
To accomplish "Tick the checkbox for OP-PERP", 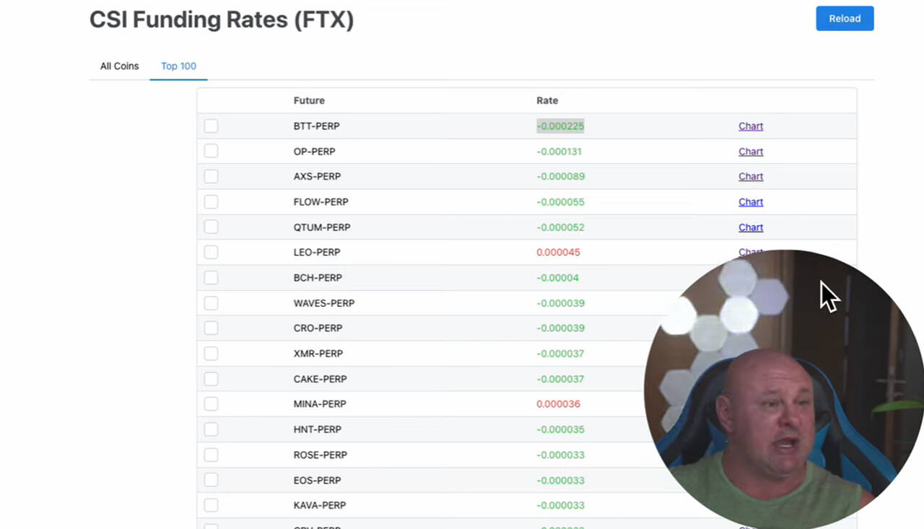I will (211, 152).
